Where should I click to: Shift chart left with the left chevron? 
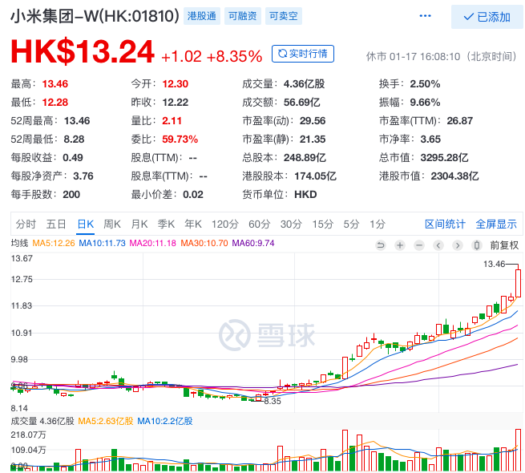click(438, 245)
